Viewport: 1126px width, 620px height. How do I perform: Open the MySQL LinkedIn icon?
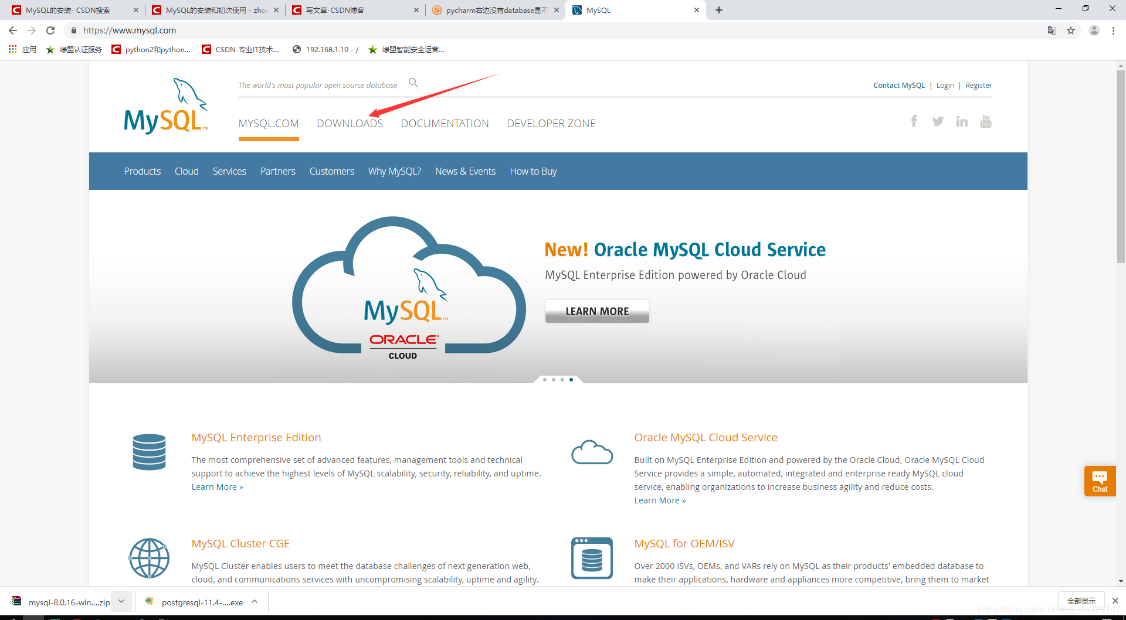pyautogui.click(x=962, y=121)
